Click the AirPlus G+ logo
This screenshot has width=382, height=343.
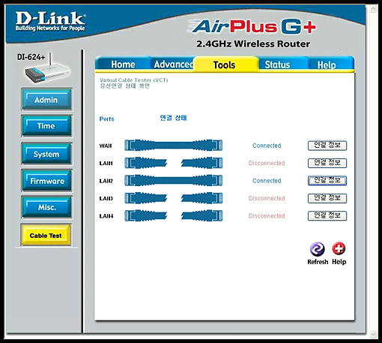point(252,26)
